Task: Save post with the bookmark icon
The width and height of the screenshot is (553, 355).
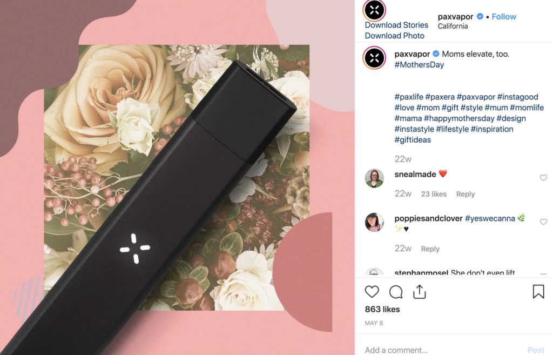Action: click(x=538, y=291)
